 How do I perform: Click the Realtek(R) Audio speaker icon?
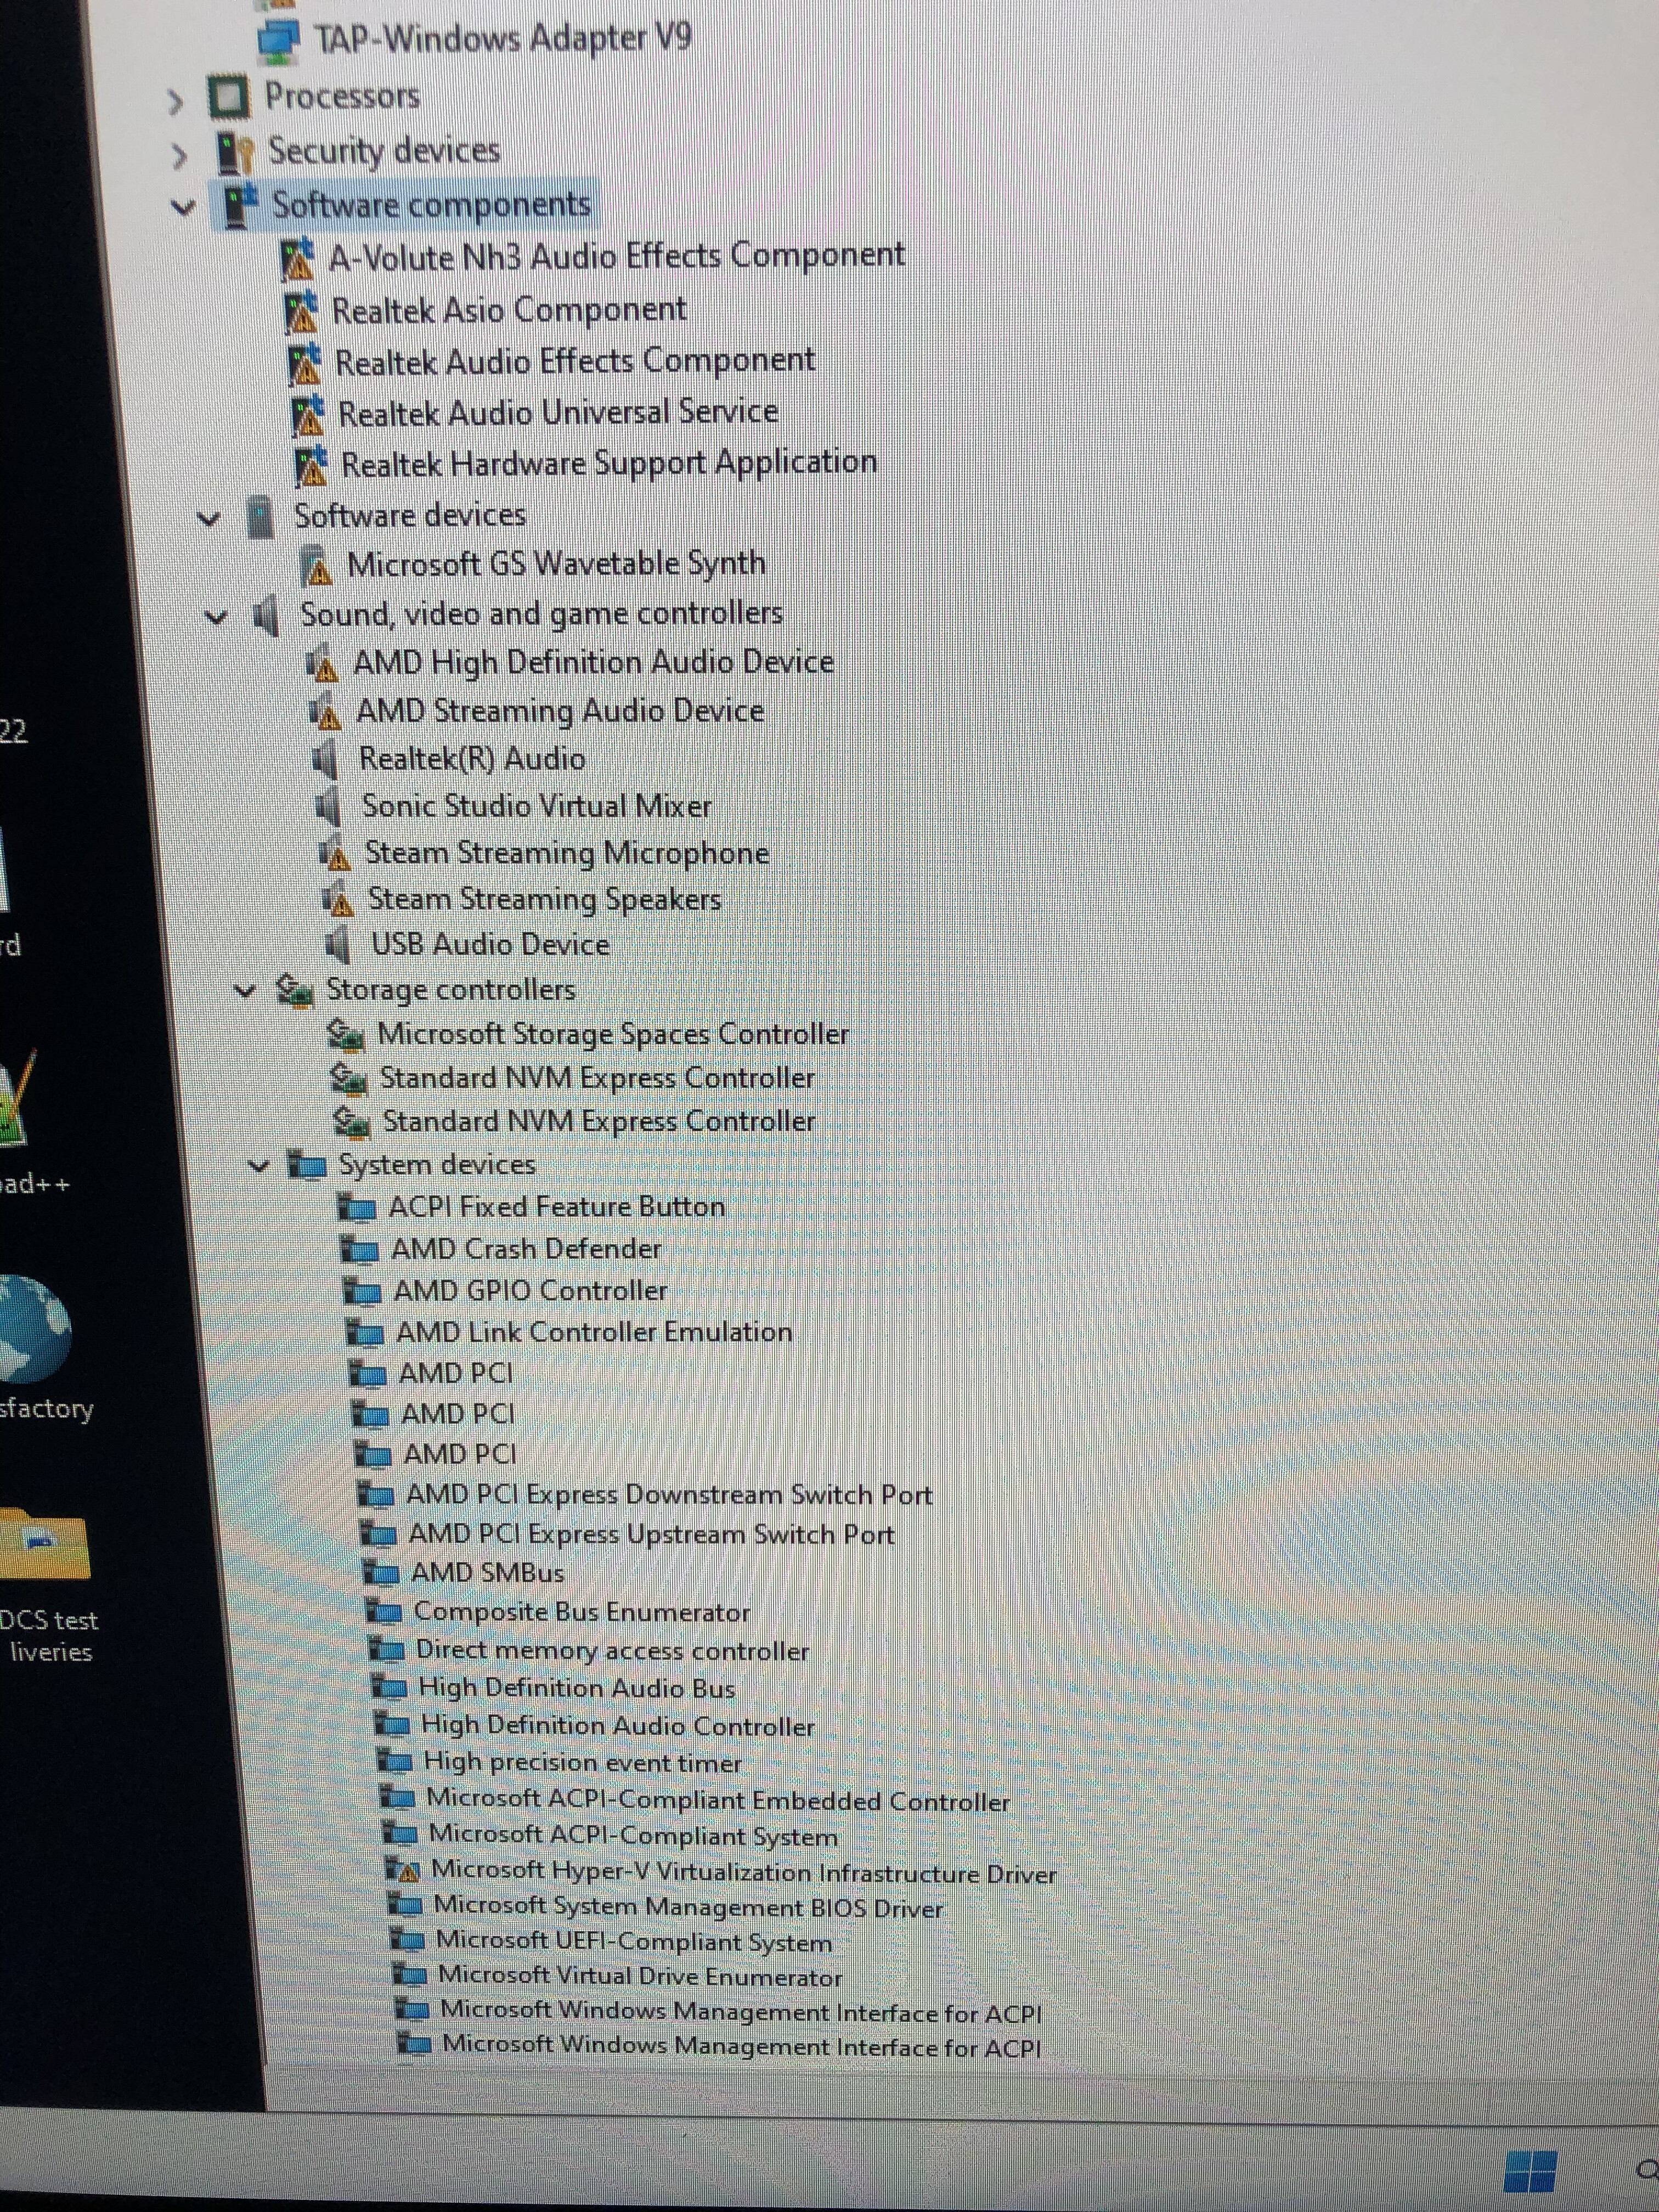[x=325, y=760]
